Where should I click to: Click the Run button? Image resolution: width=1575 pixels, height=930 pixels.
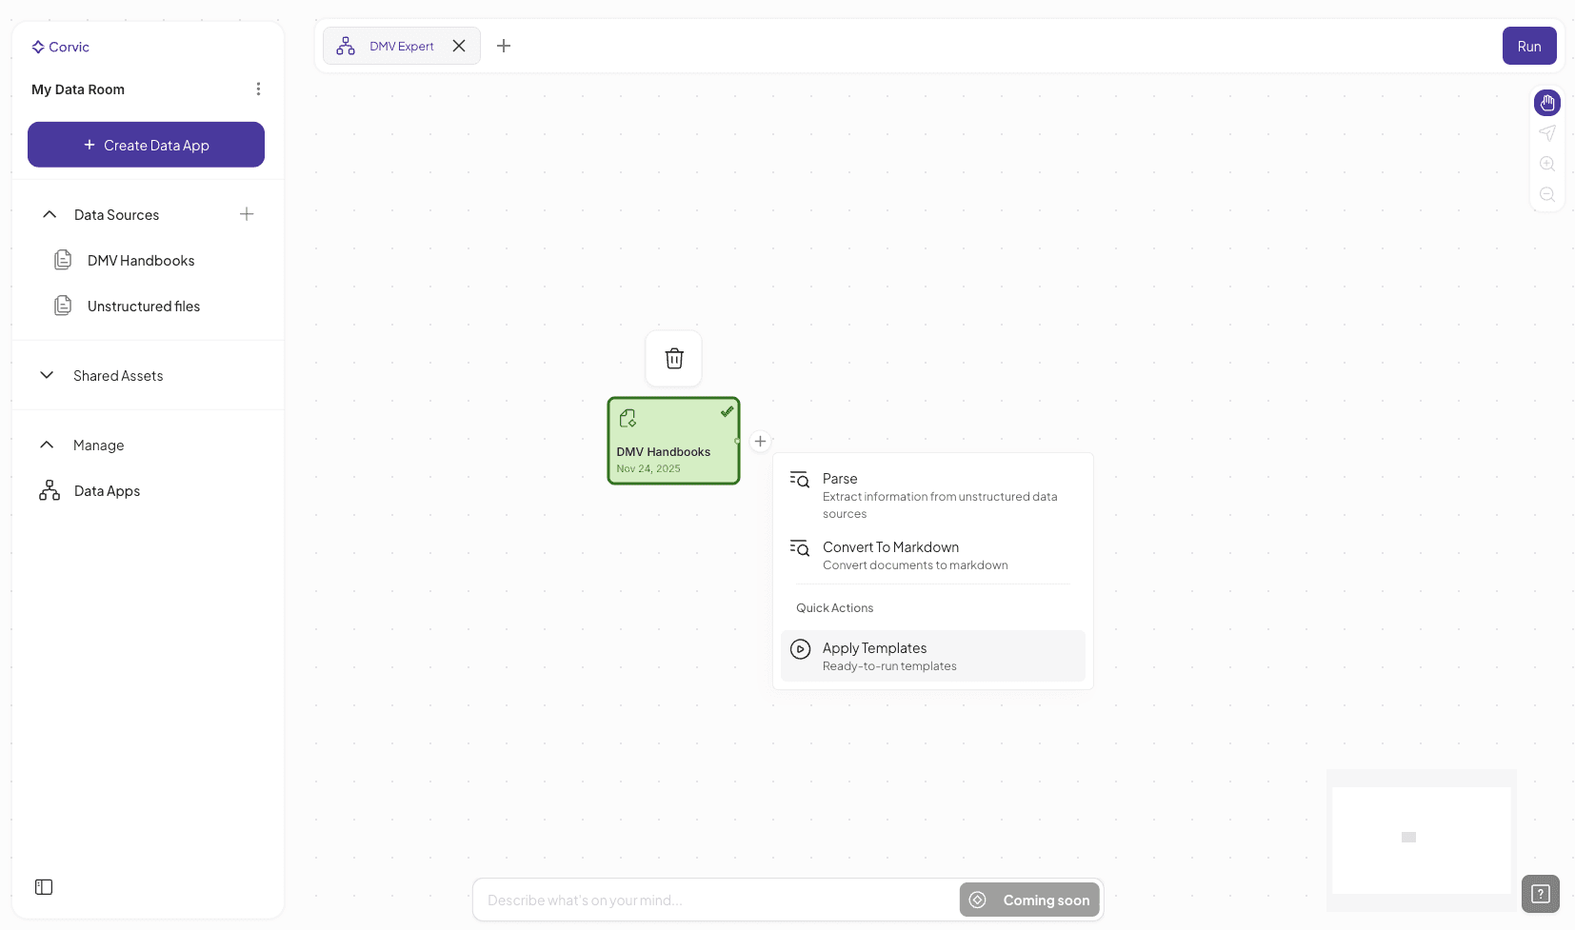[x=1529, y=46]
